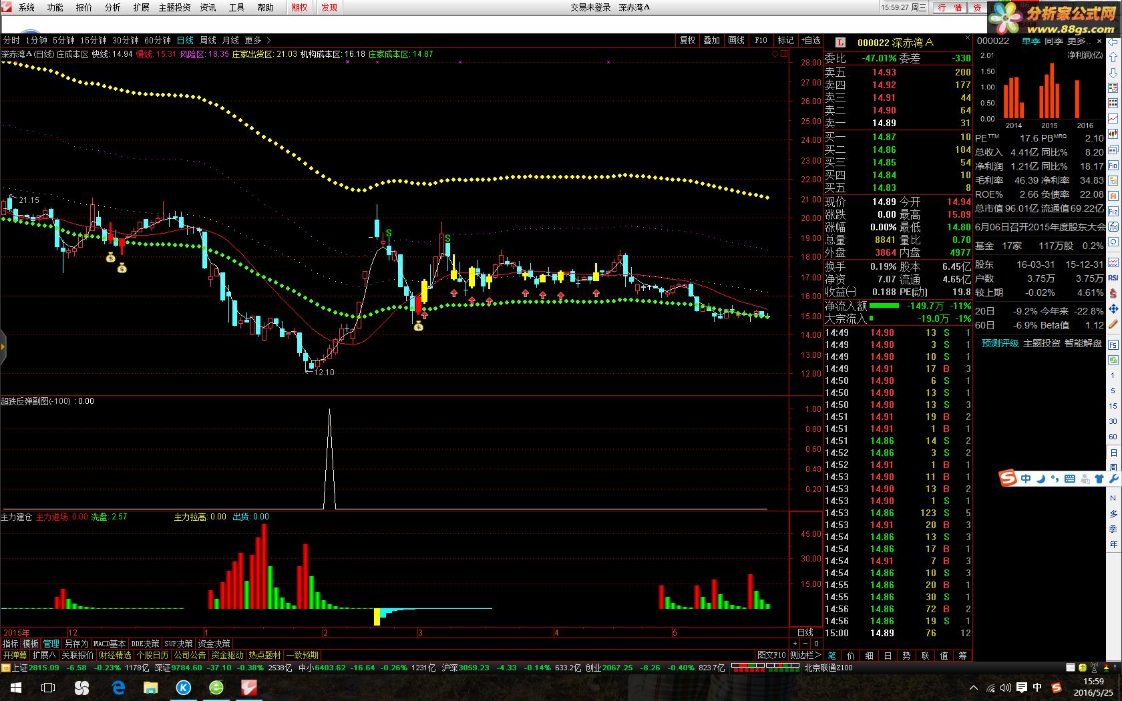Open the 预测评级 link

pos(1000,343)
